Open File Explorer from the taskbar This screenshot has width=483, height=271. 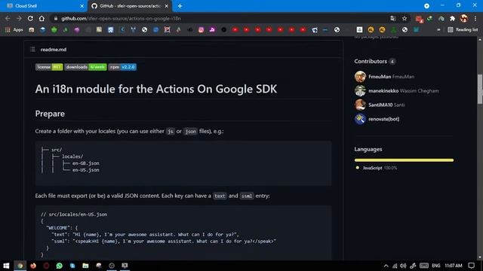click(85, 266)
